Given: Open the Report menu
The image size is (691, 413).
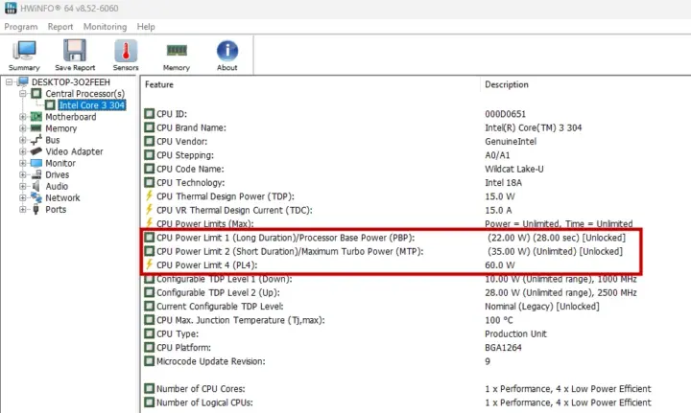Looking at the screenshot, I should point(60,27).
